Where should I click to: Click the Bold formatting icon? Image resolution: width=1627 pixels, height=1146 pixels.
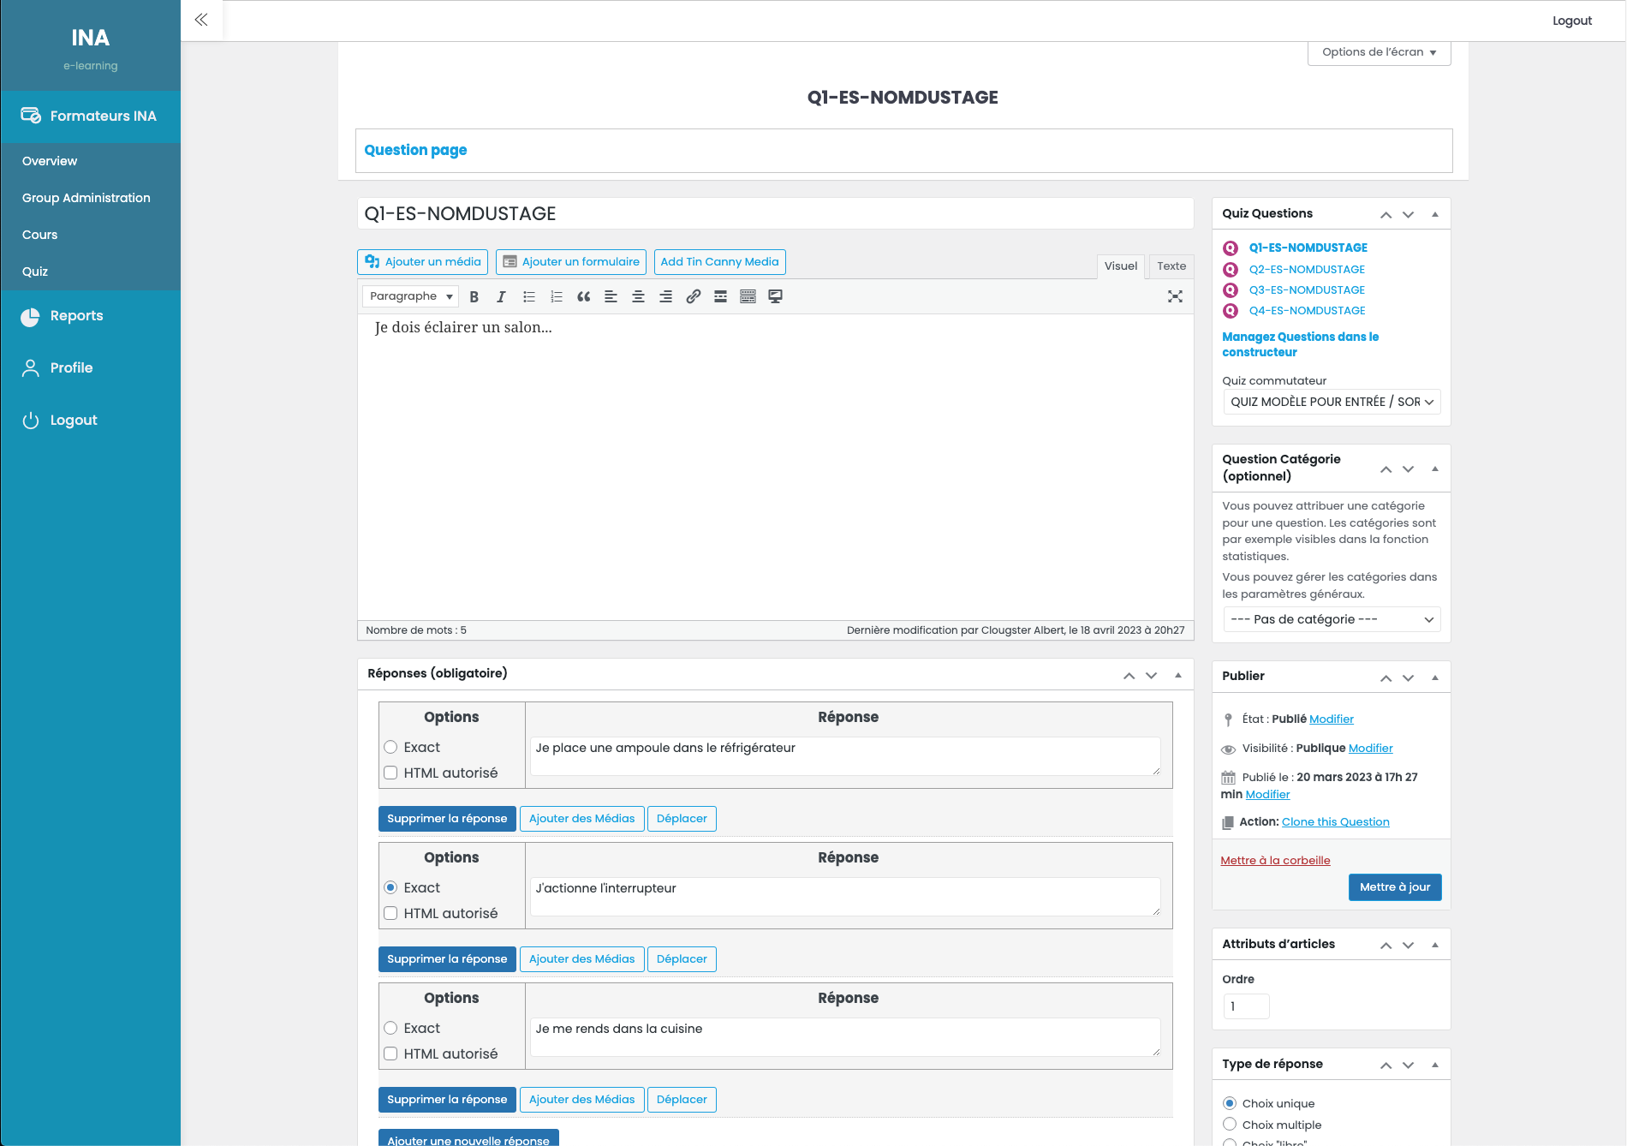point(474,296)
